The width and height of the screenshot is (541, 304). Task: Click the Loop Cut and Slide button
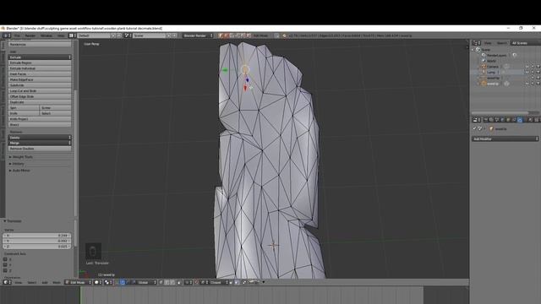40,91
